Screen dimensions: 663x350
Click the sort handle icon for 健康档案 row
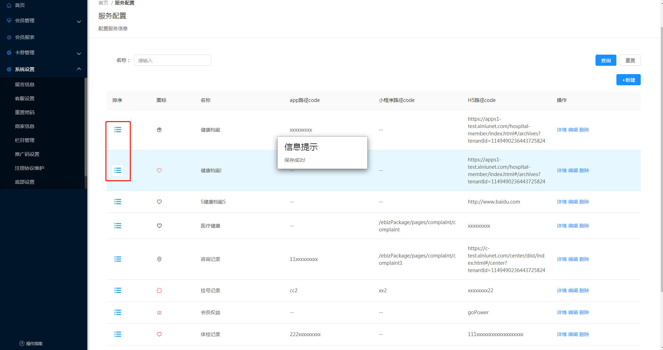pyautogui.click(x=118, y=130)
